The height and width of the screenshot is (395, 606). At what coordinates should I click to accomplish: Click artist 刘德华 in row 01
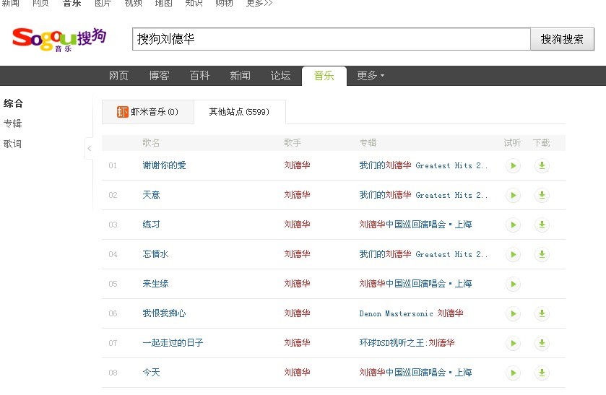click(297, 165)
